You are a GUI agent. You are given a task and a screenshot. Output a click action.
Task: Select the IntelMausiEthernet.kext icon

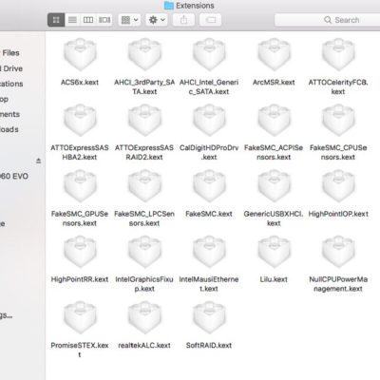209,252
